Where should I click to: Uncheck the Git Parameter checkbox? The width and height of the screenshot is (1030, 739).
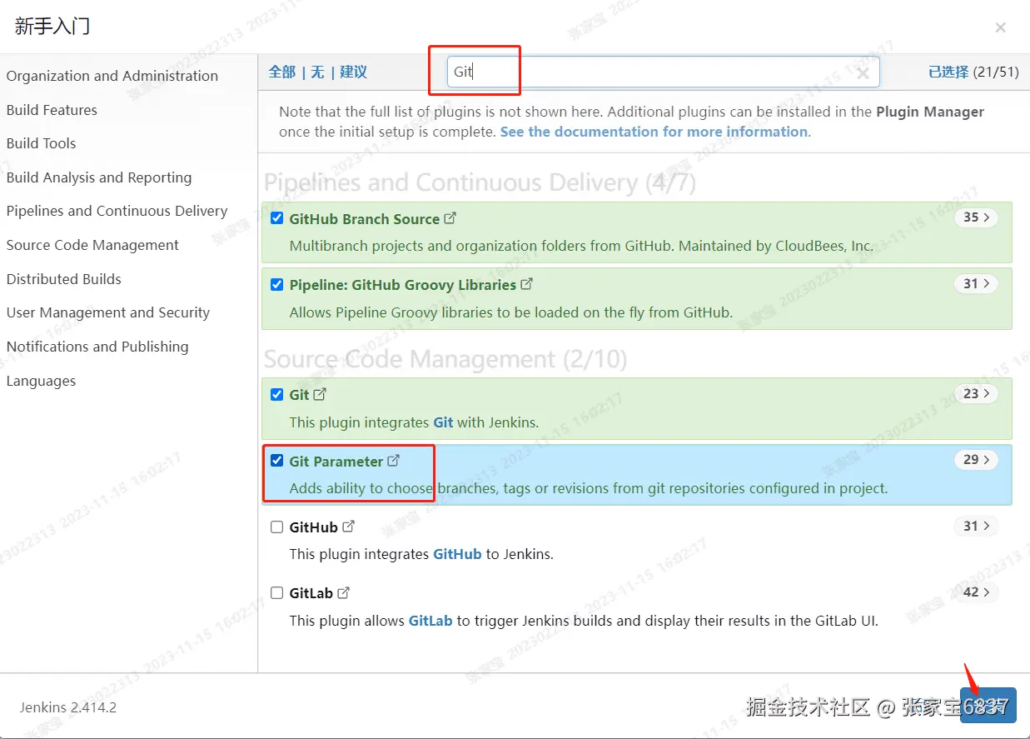pos(277,461)
